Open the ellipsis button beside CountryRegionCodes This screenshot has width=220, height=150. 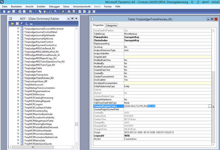[x=209, y=106]
